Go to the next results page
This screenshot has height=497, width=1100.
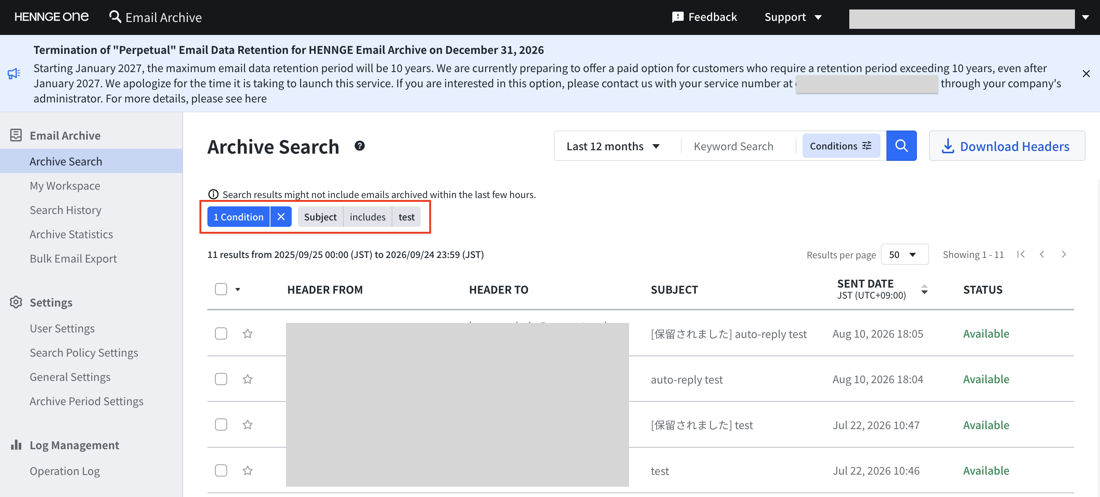click(x=1064, y=254)
